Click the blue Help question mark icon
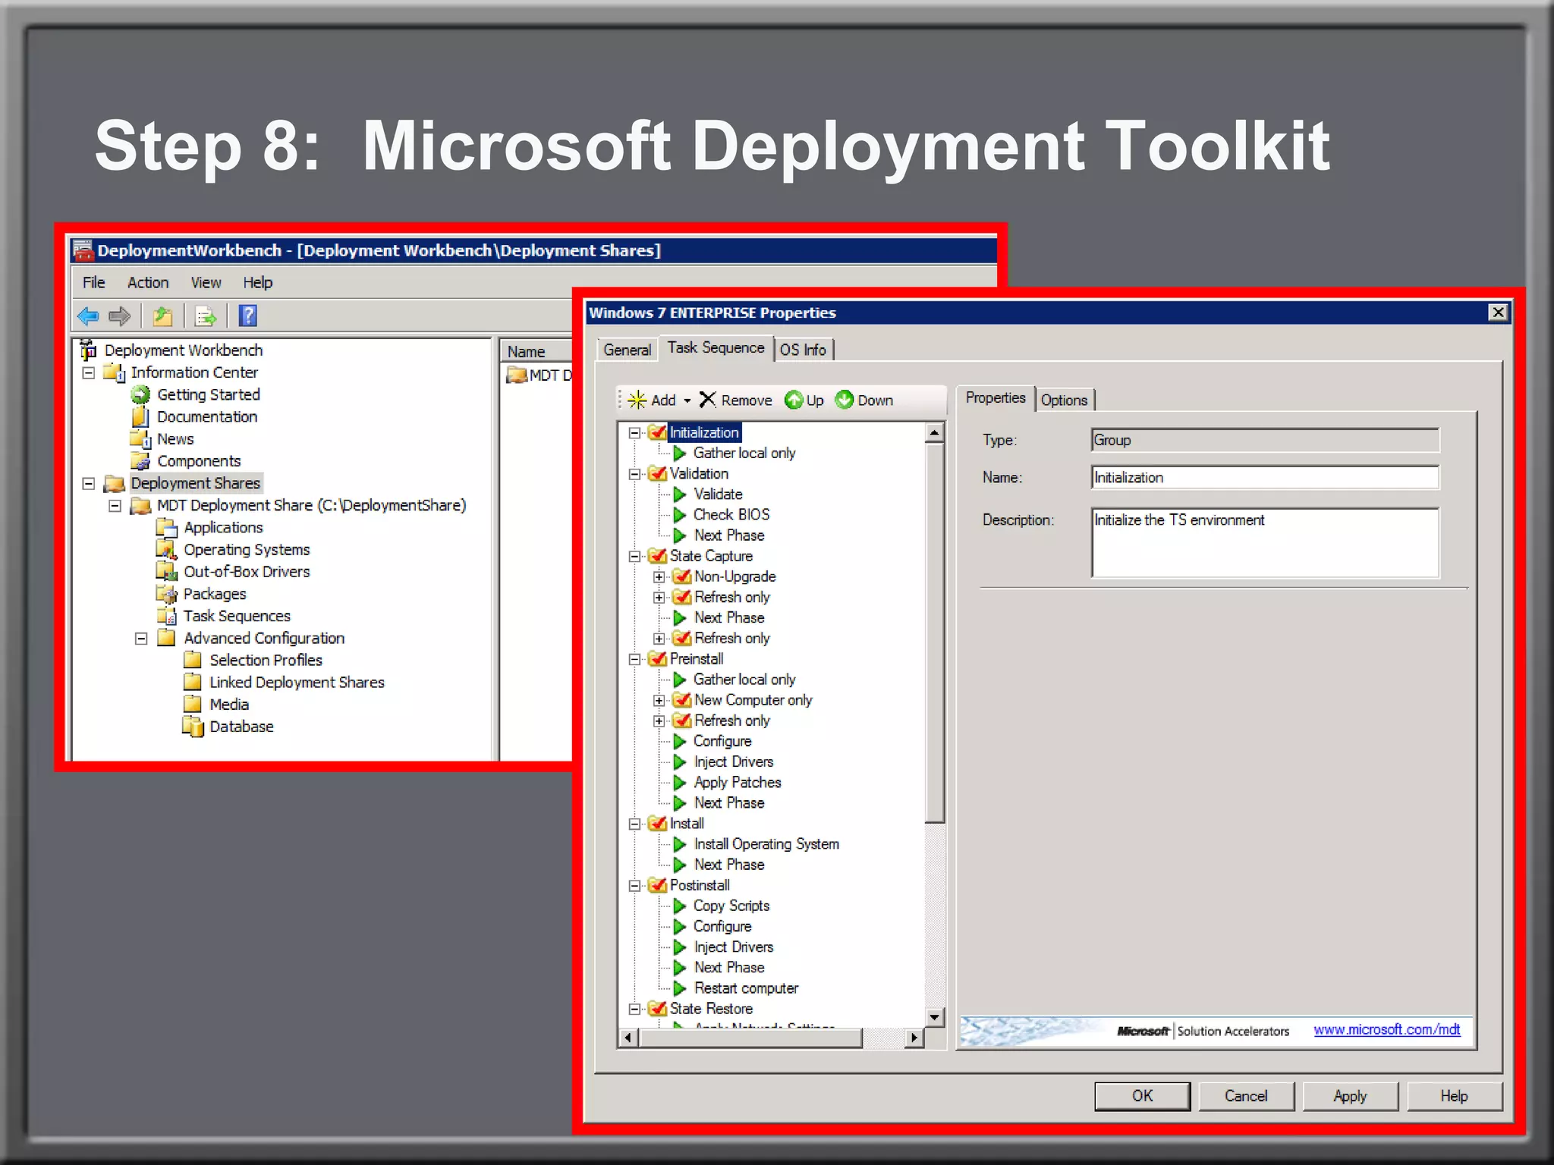1554x1165 pixels. [247, 316]
